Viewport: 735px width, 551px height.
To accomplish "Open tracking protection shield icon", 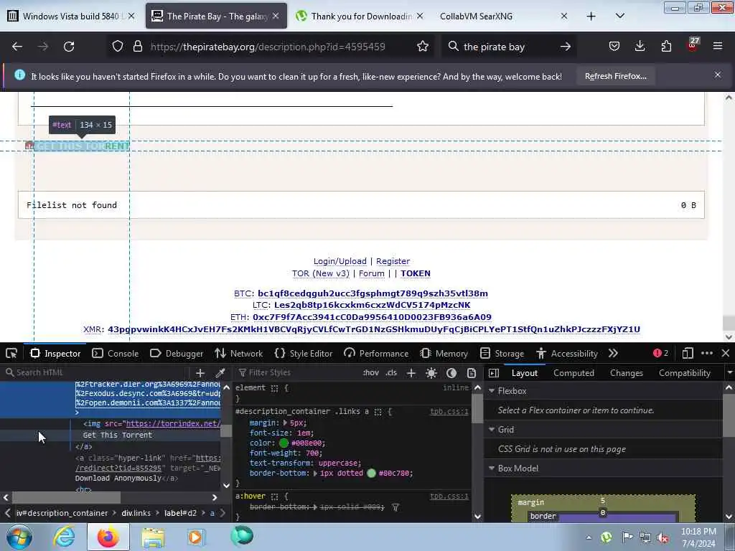I will [118, 47].
